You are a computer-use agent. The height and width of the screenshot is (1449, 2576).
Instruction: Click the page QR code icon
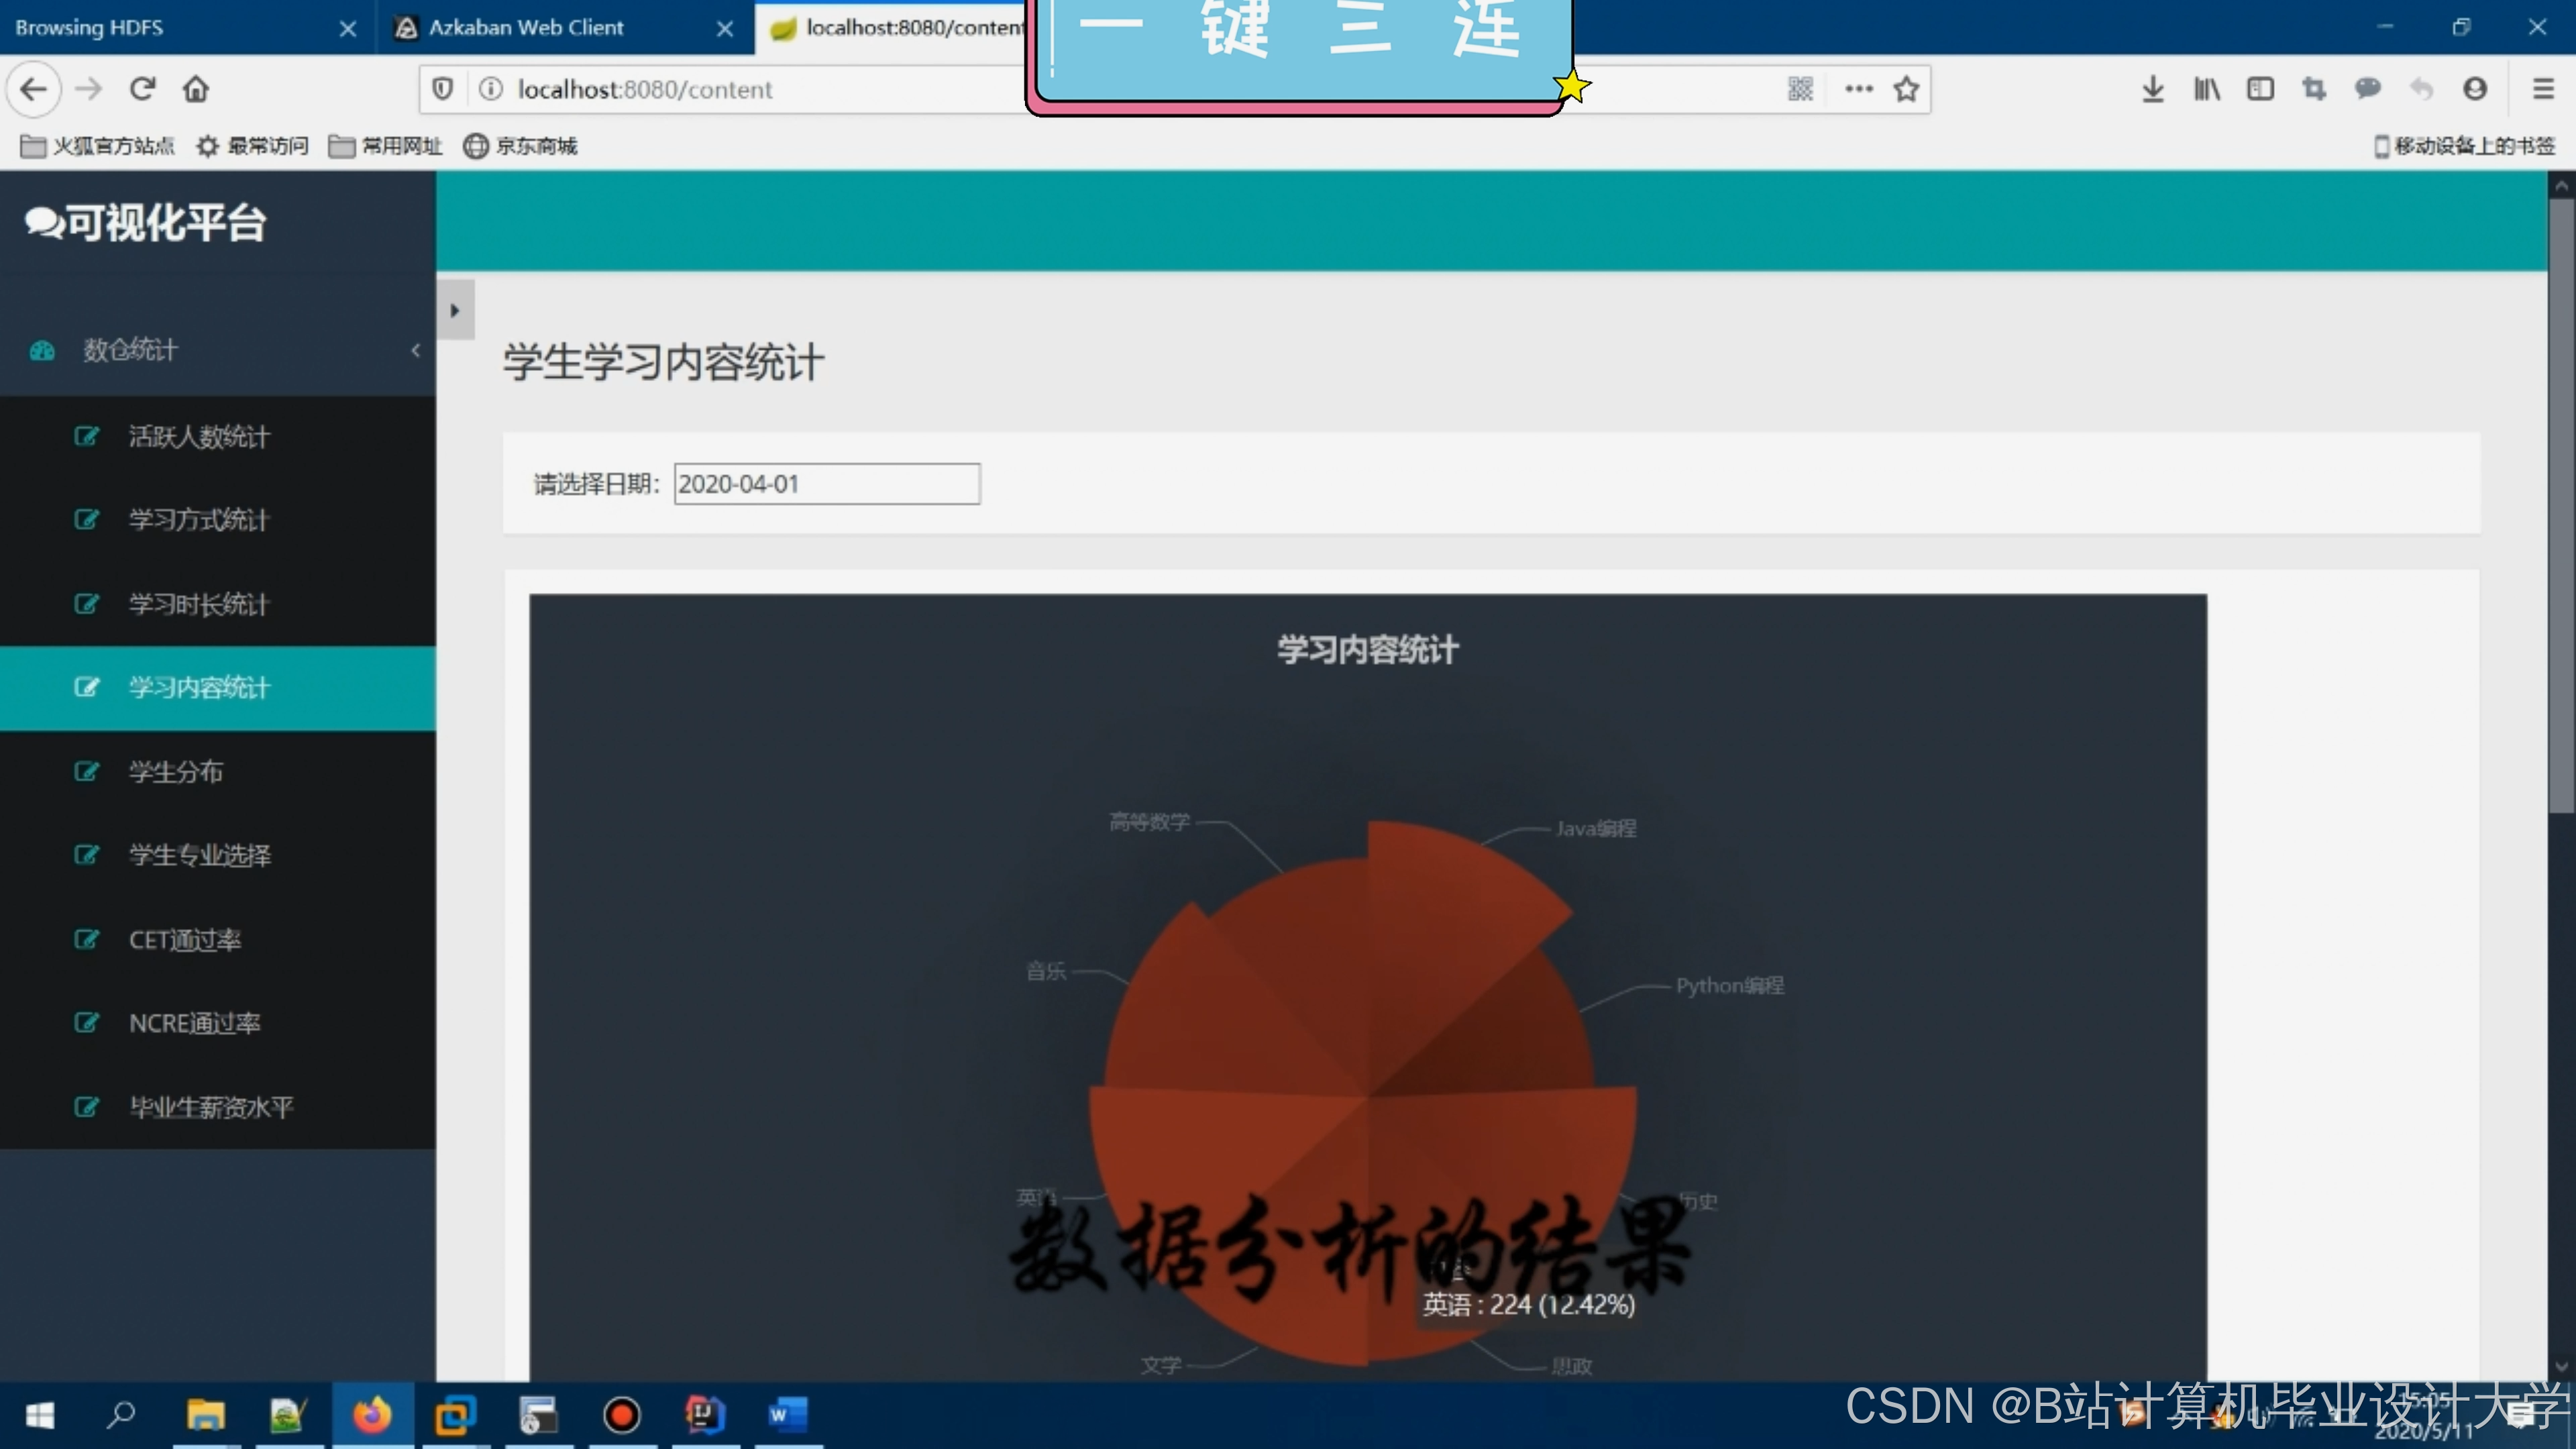(x=1800, y=89)
